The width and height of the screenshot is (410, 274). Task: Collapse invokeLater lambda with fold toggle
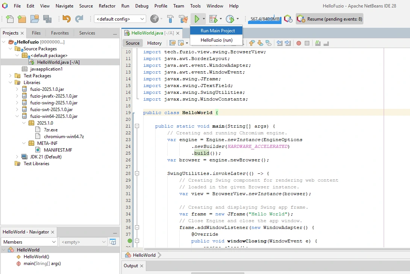(x=137, y=173)
